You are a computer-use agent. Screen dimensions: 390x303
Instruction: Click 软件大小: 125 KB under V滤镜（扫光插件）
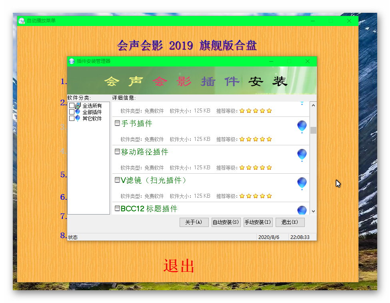coord(190,196)
